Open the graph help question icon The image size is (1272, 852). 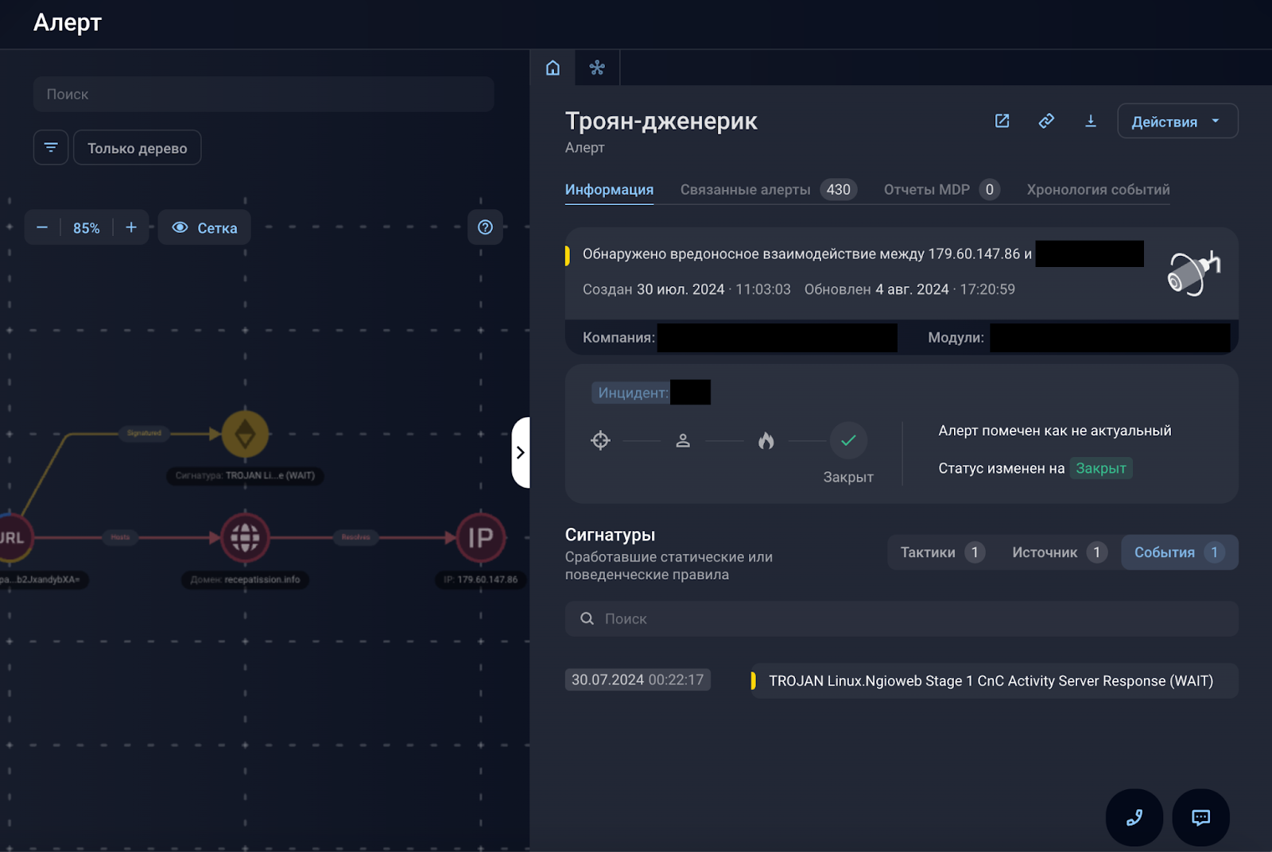[x=485, y=227]
